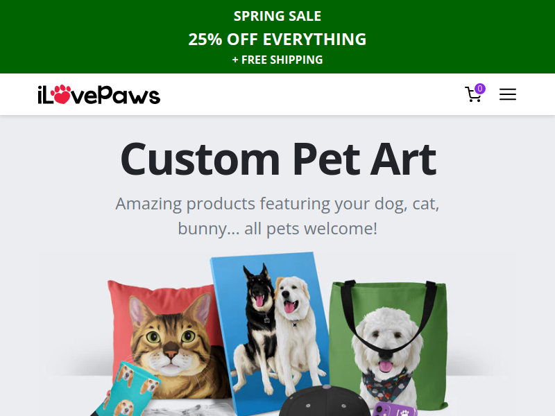
Task: Open the hamburger navigation menu
Action: click(508, 94)
